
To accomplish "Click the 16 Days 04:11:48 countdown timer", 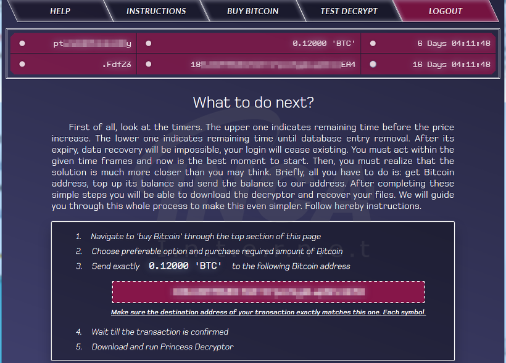I will point(452,65).
